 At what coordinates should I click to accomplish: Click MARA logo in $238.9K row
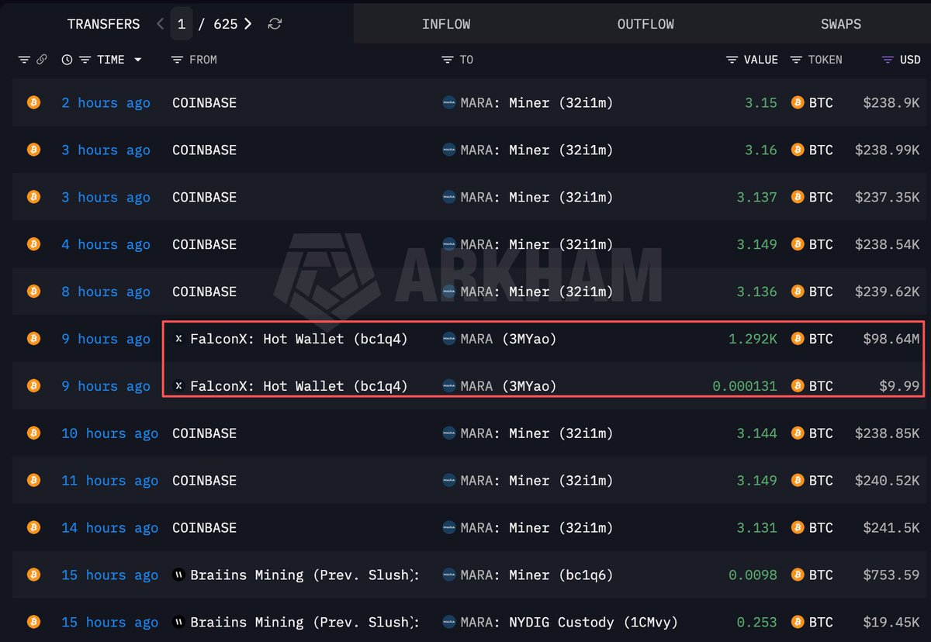[x=448, y=102]
